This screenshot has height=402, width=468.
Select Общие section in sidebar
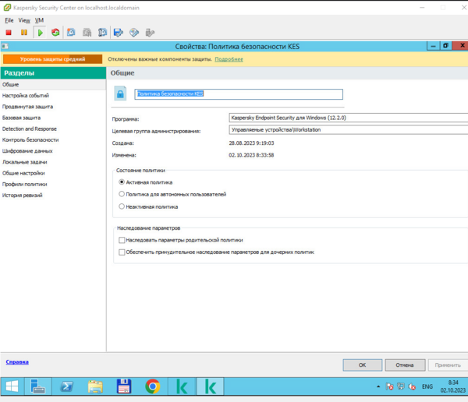pos(53,85)
